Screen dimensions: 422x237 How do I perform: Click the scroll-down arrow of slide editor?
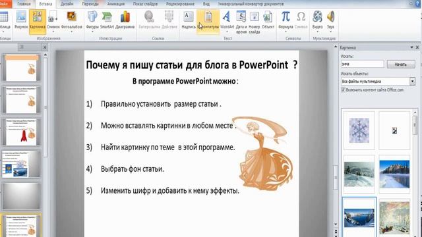336,224
